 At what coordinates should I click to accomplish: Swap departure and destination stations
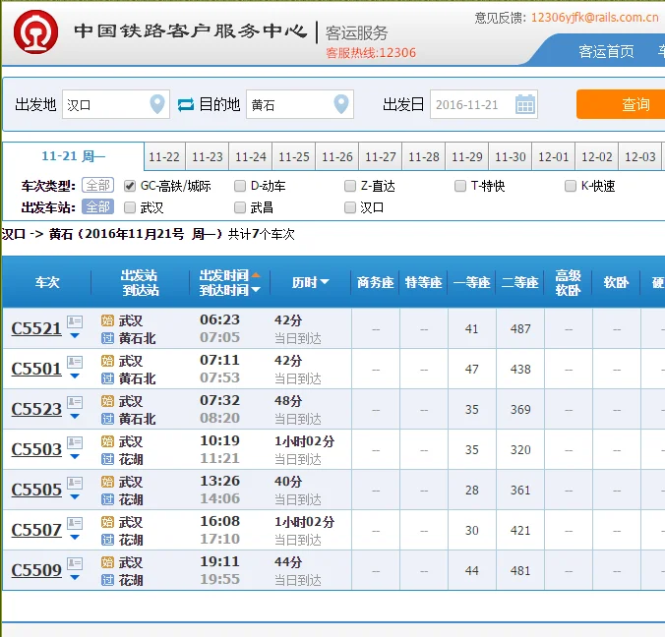(185, 104)
